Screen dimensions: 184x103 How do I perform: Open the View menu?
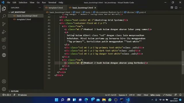coord(32,3)
